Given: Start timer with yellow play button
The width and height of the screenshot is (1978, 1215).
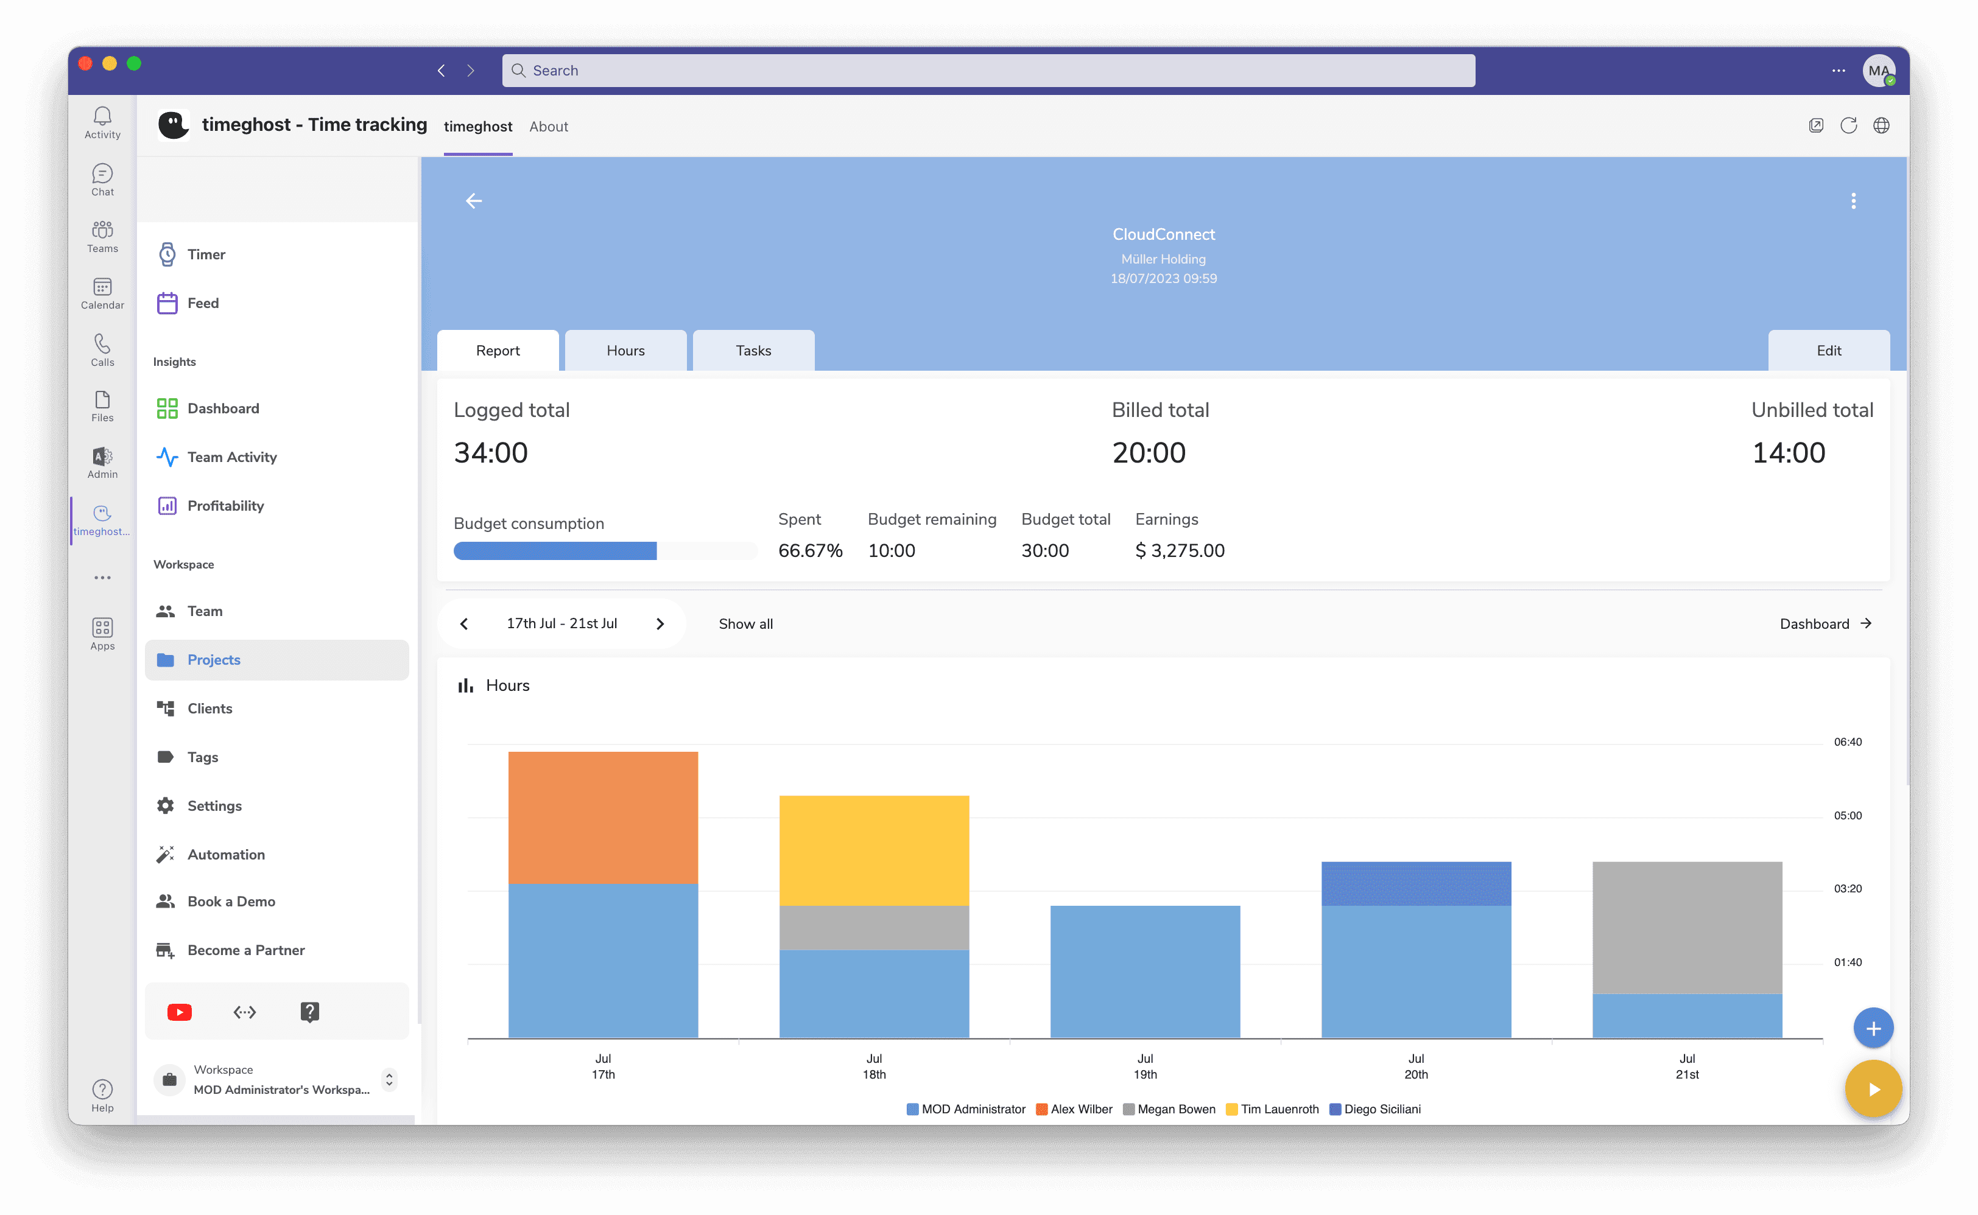Looking at the screenshot, I should coord(1872,1089).
